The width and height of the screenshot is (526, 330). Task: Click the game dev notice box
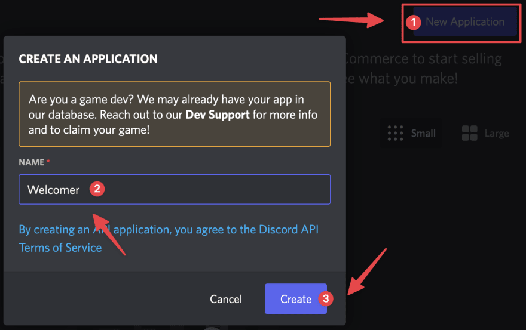[175, 114]
